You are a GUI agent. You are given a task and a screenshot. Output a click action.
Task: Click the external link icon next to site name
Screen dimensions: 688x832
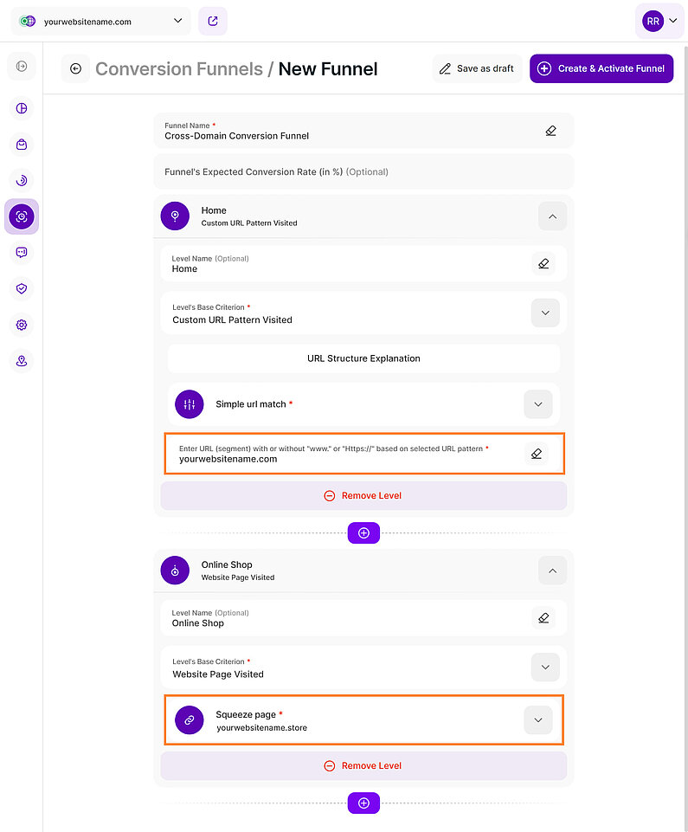[x=212, y=19]
